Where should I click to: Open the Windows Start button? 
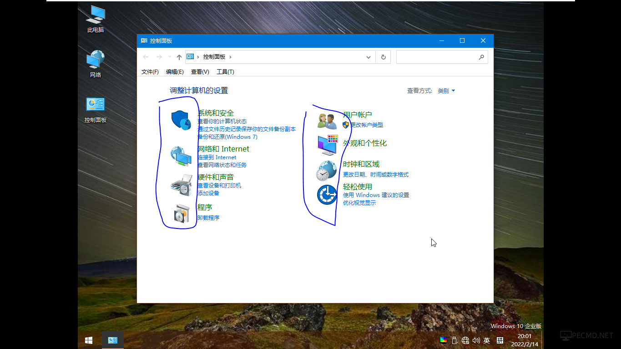tap(89, 340)
